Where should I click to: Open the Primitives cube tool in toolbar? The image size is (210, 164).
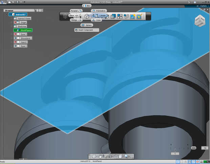point(87,16)
